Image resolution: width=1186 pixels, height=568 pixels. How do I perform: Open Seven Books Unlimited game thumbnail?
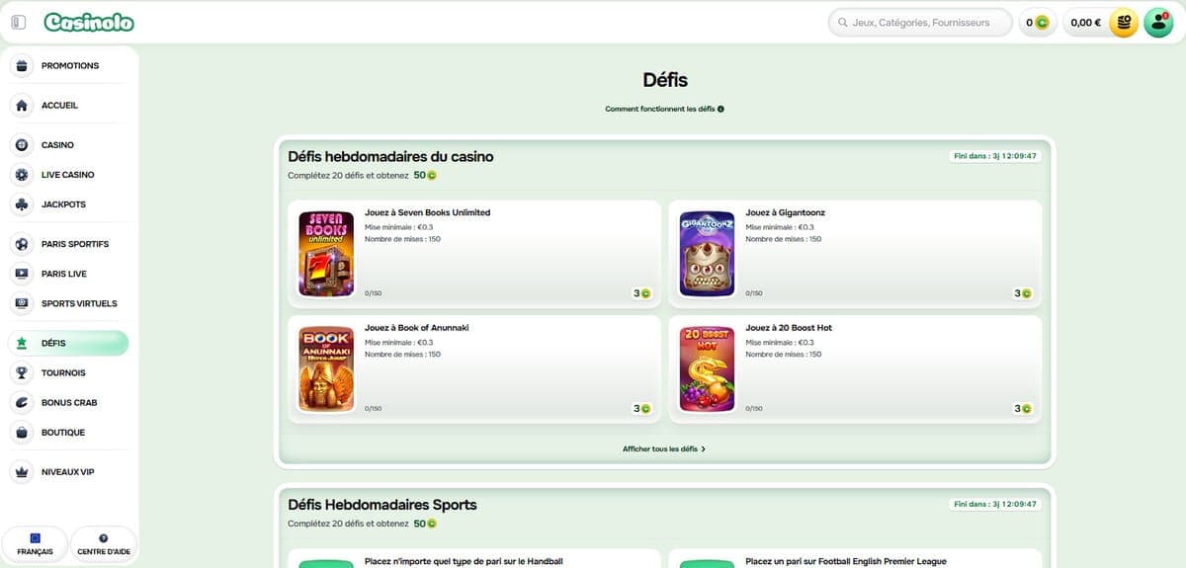point(326,254)
